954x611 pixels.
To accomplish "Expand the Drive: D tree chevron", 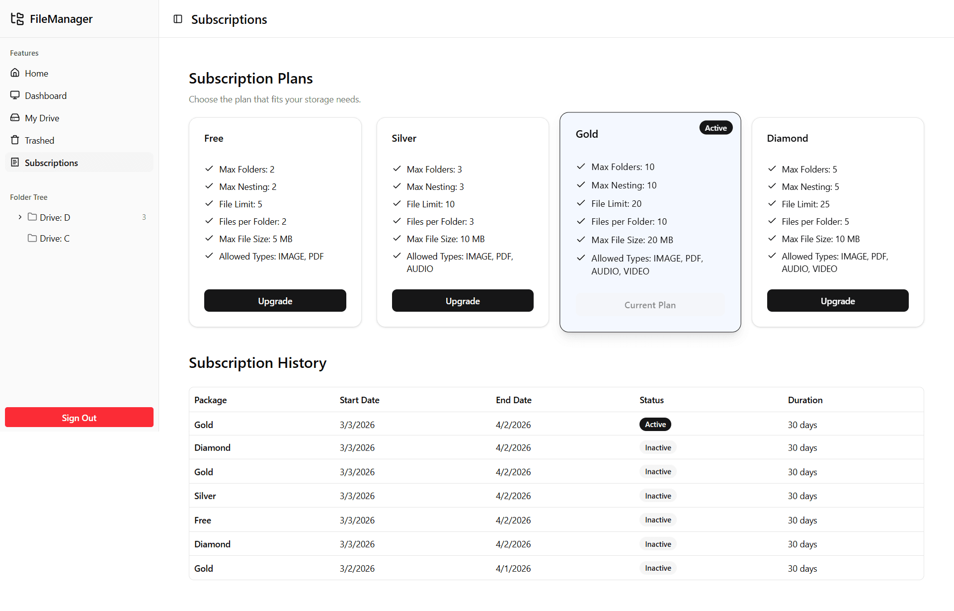I will pos(20,217).
